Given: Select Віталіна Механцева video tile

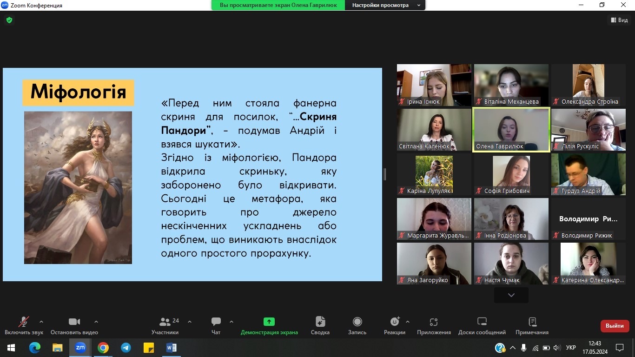Looking at the screenshot, I should (511, 85).
